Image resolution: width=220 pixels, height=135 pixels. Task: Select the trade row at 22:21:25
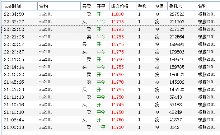111,37
